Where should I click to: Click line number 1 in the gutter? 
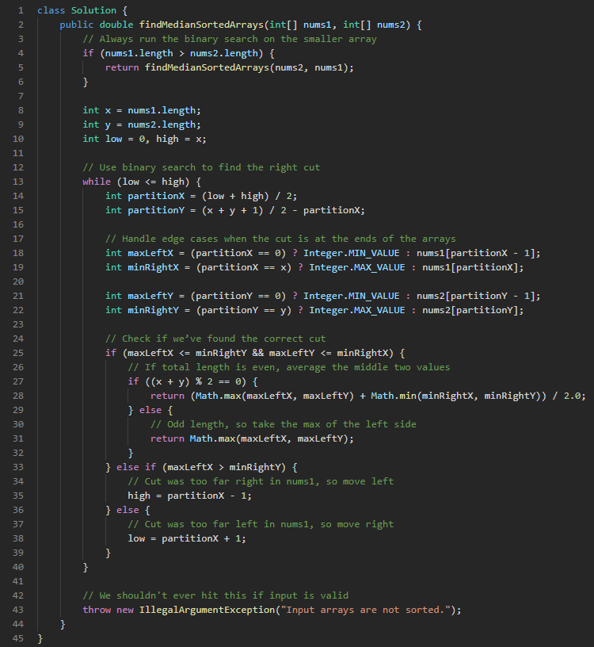click(21, 10)
